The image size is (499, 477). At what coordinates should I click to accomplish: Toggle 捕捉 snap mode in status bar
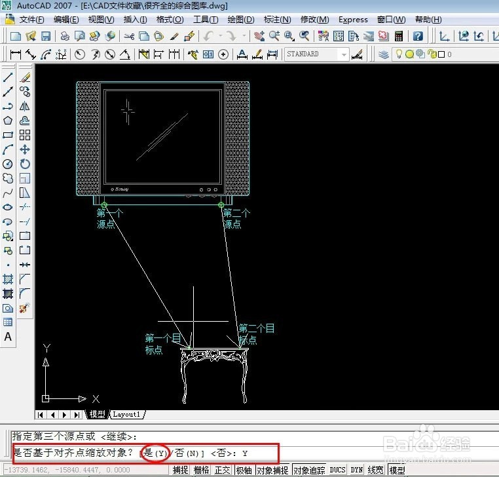[181, 470]
